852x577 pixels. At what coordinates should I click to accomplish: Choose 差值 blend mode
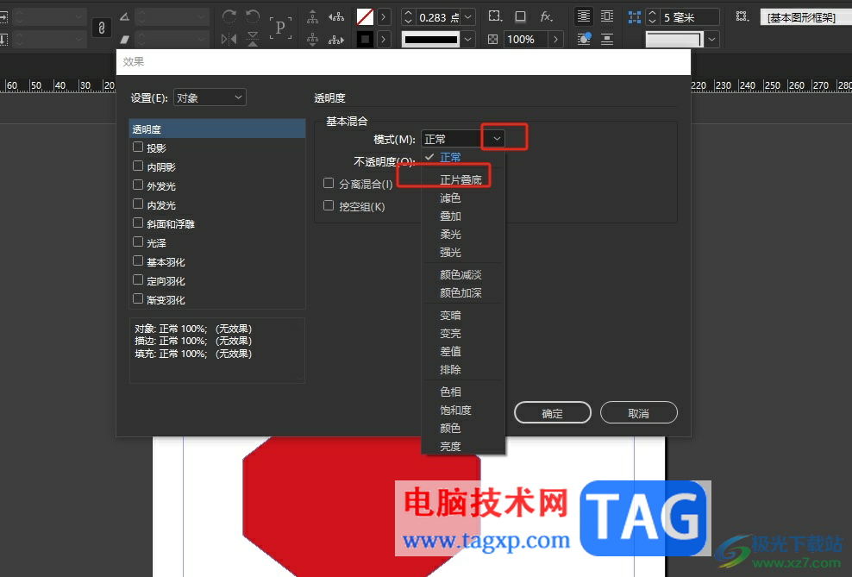point(450,352)
